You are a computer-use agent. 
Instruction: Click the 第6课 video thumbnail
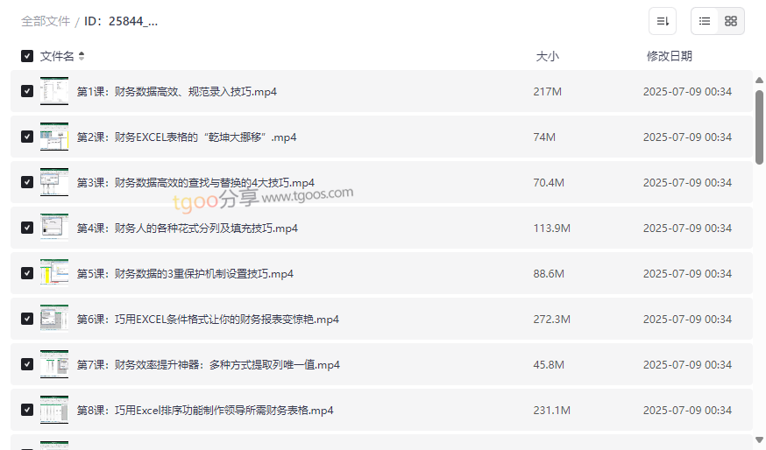coord(54,319)
